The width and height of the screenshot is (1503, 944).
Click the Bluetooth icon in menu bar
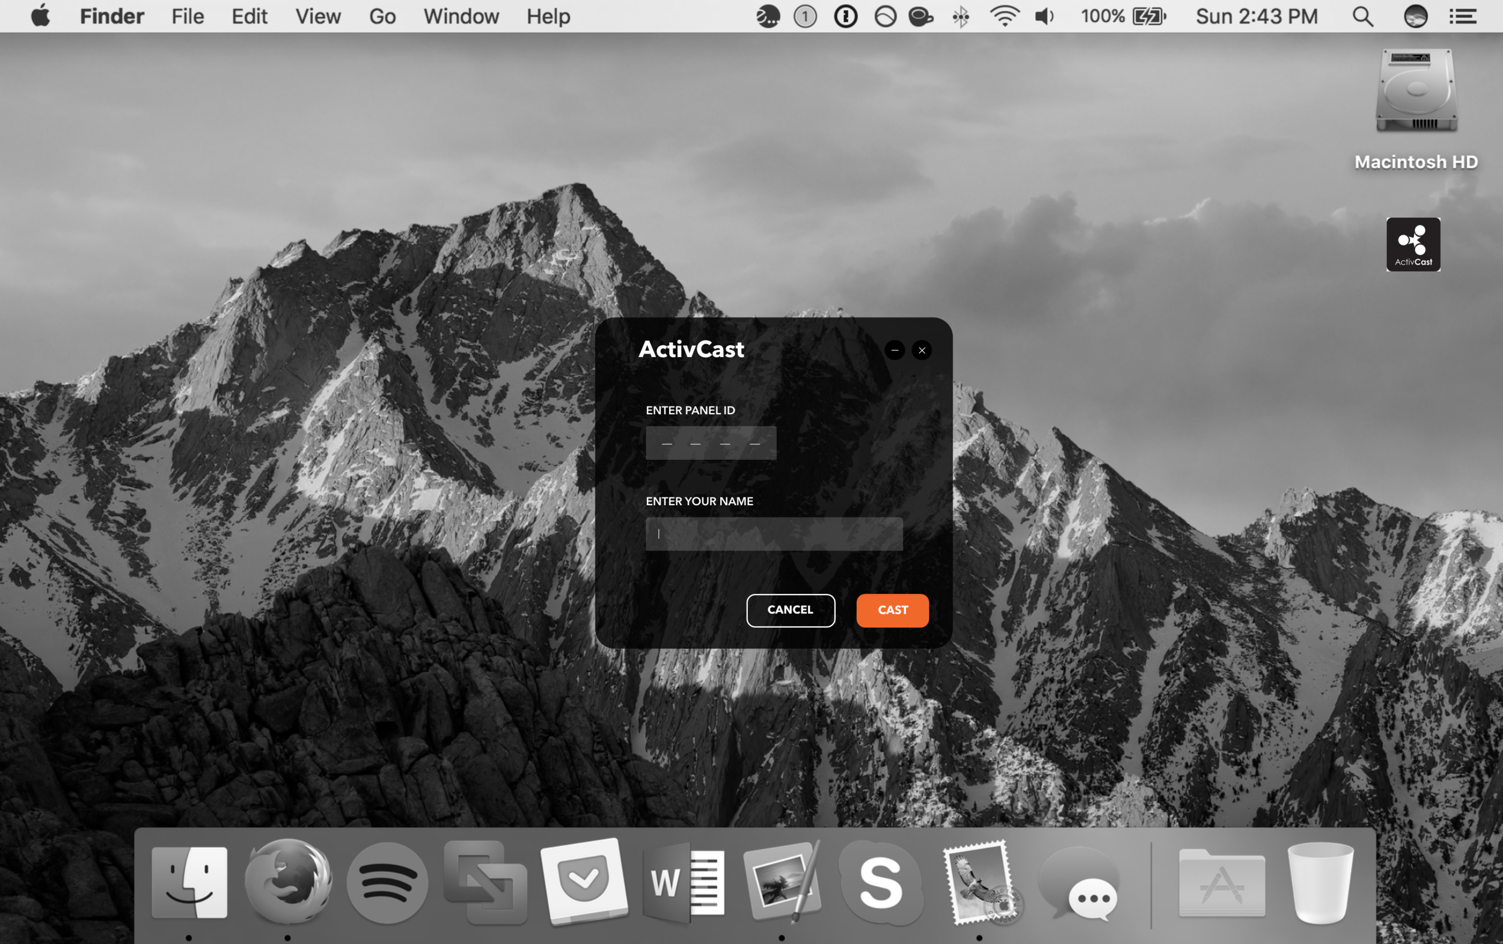click(x=961, y=16)
